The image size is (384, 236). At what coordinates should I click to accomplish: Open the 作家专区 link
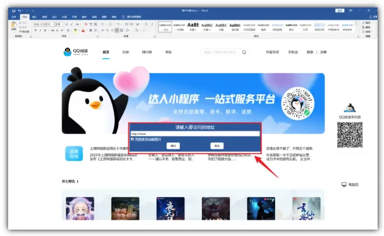[272, 52]
